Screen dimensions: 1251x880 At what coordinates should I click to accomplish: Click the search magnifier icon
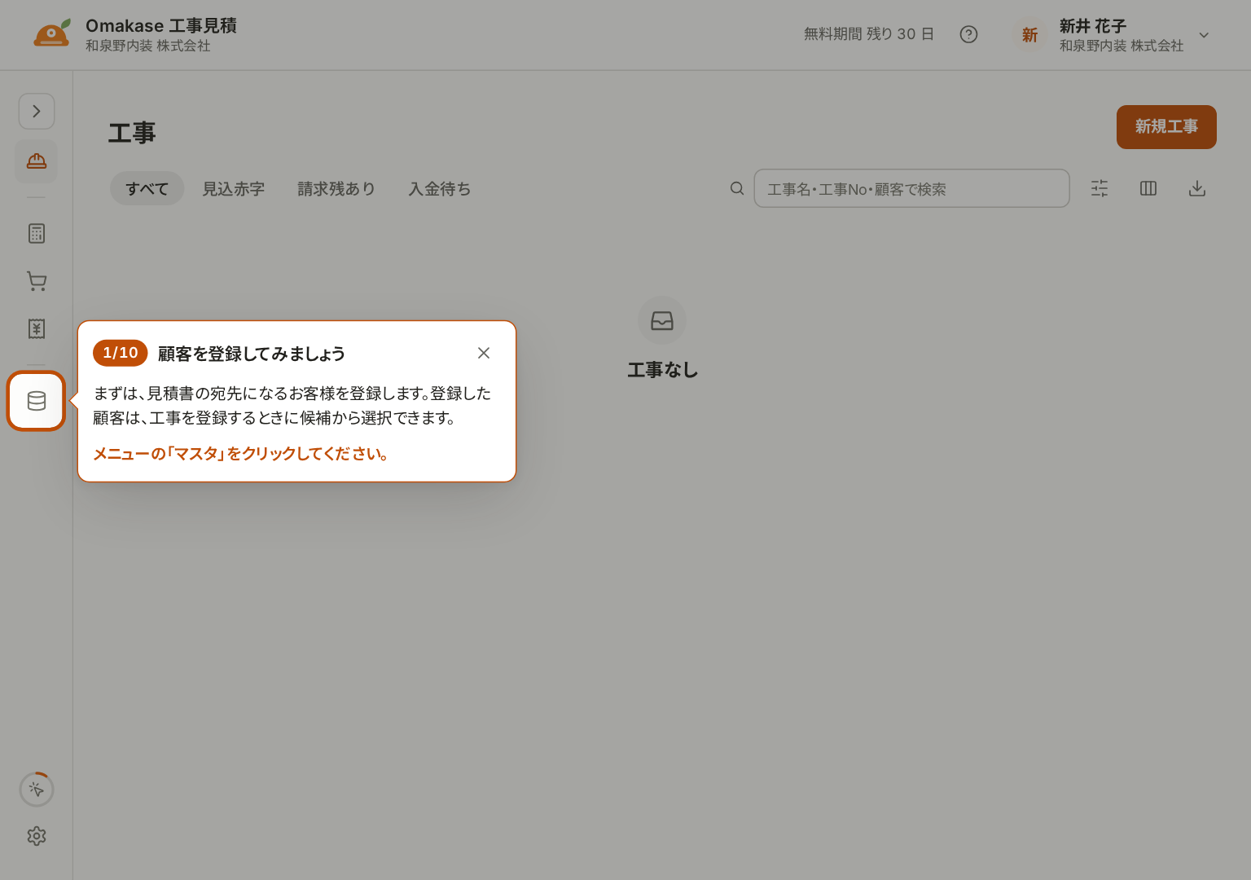pos(737,189)
